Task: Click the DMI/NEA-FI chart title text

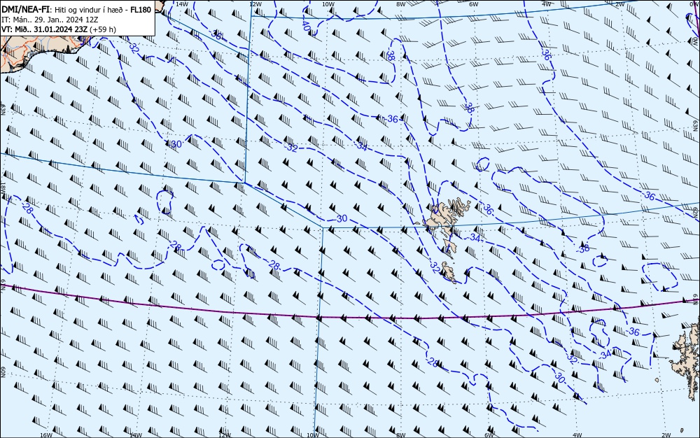Action: click(26, 10)
